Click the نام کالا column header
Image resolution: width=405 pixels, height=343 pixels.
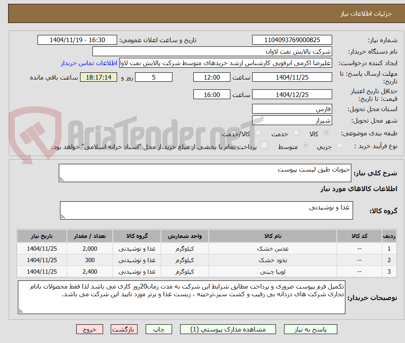pos(273,236)
